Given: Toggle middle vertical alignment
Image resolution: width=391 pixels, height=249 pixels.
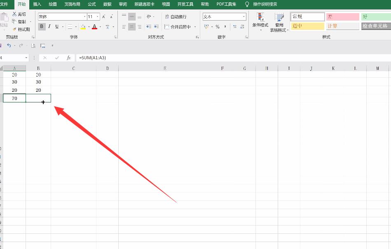Looking at the screenshot, I should point(132,17).
